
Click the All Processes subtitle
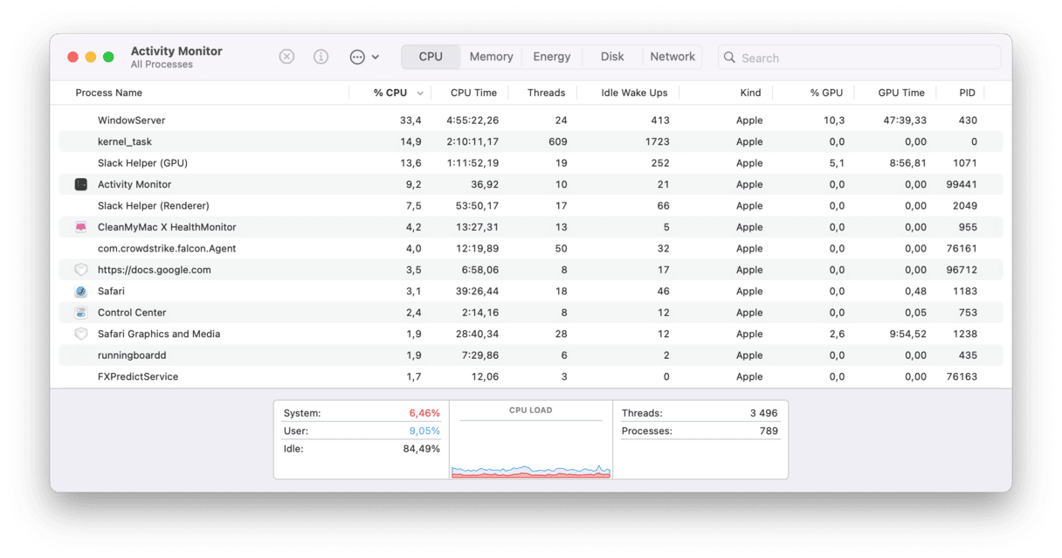[x=162, y=65]
